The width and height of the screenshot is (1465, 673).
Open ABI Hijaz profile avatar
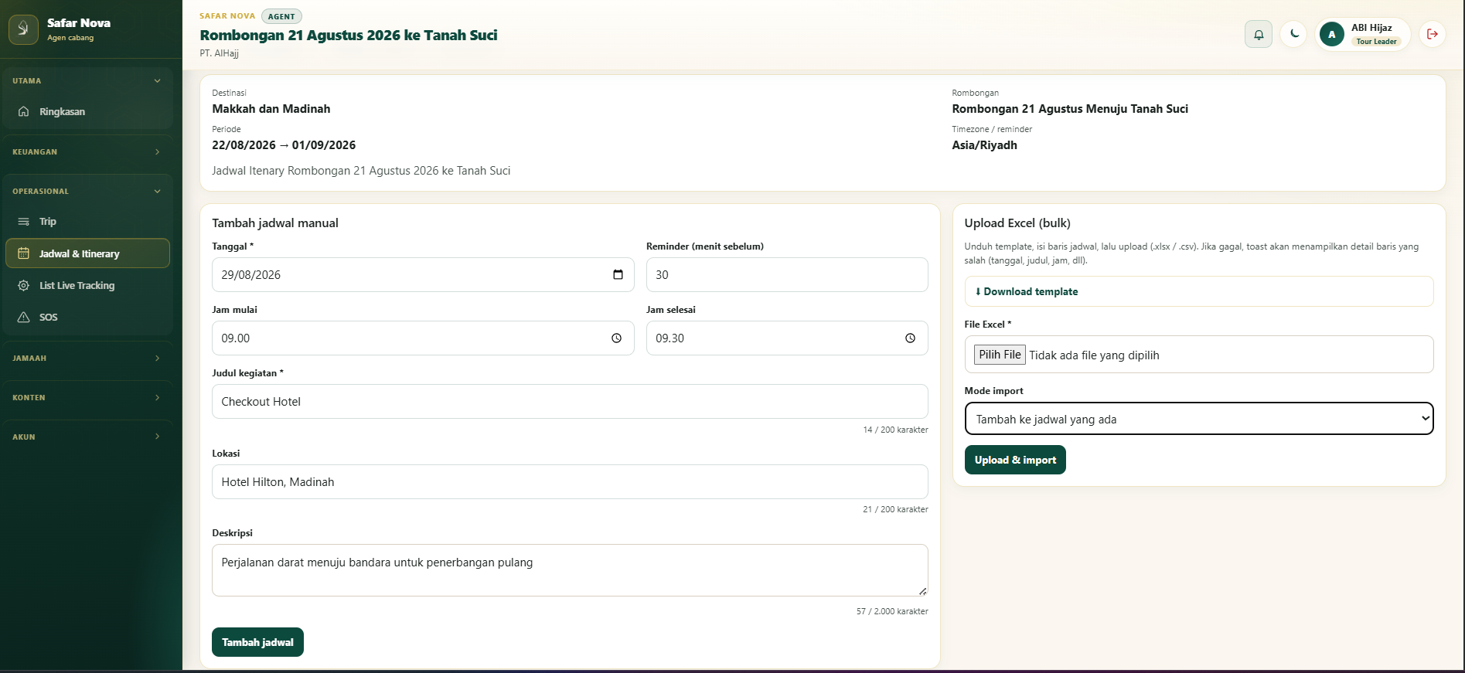[1332, 34]
